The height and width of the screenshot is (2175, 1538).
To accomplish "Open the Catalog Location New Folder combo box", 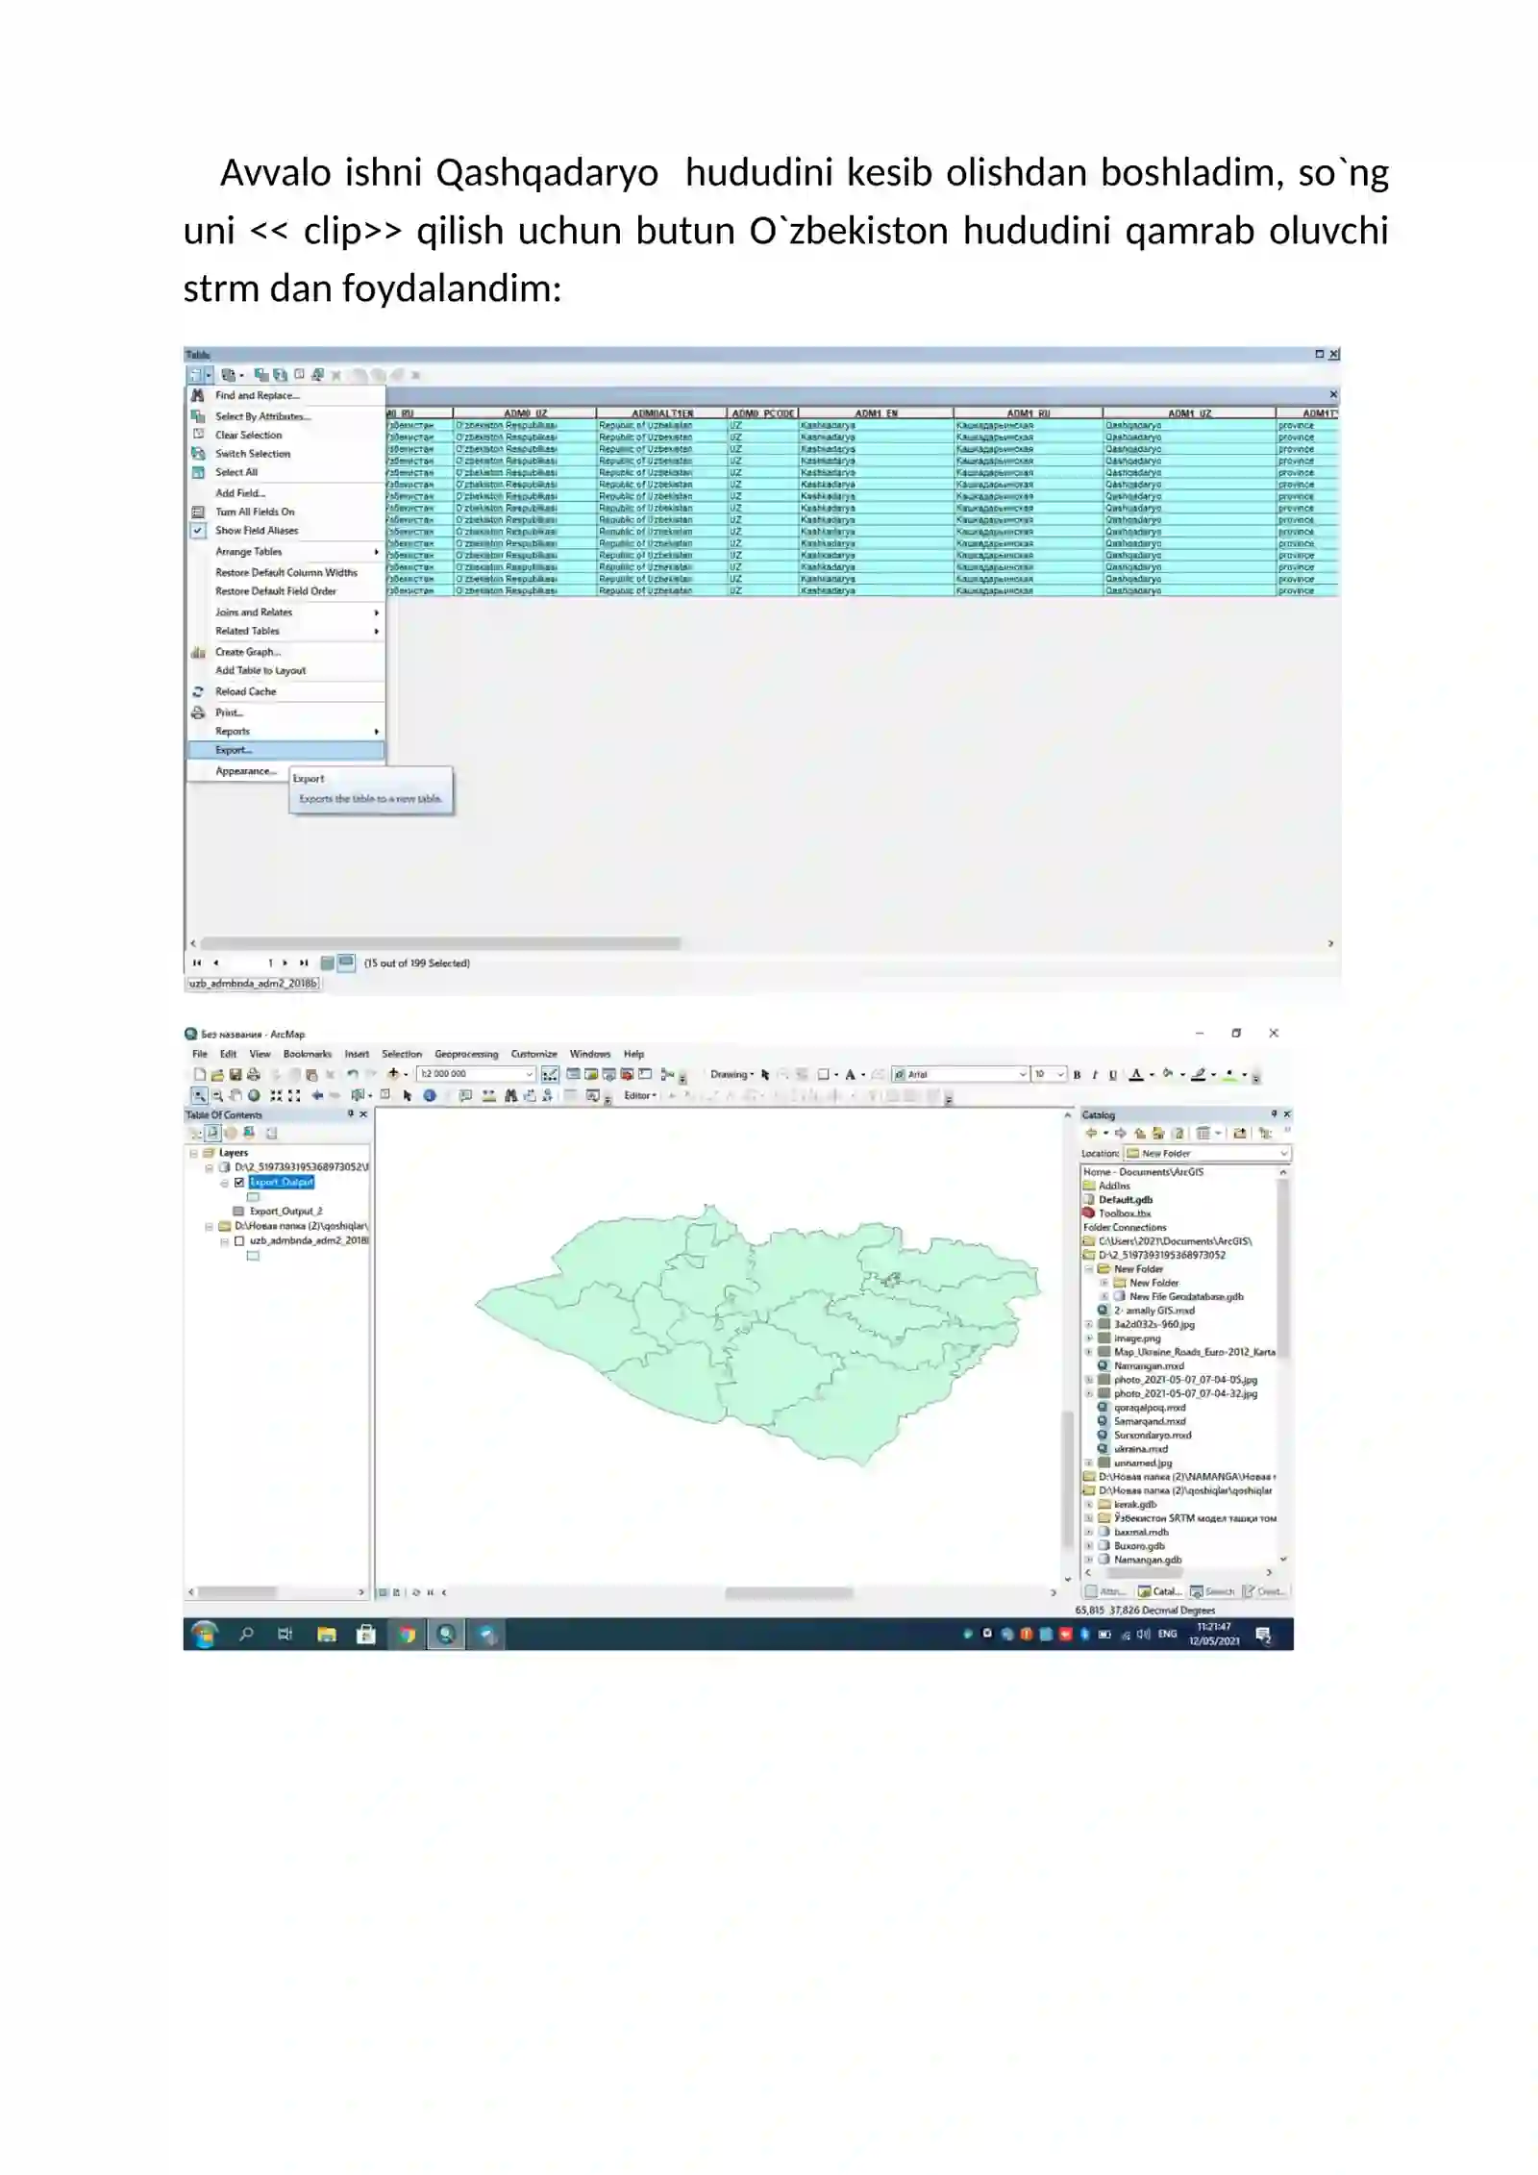I will click(x=1207, y=1153).
